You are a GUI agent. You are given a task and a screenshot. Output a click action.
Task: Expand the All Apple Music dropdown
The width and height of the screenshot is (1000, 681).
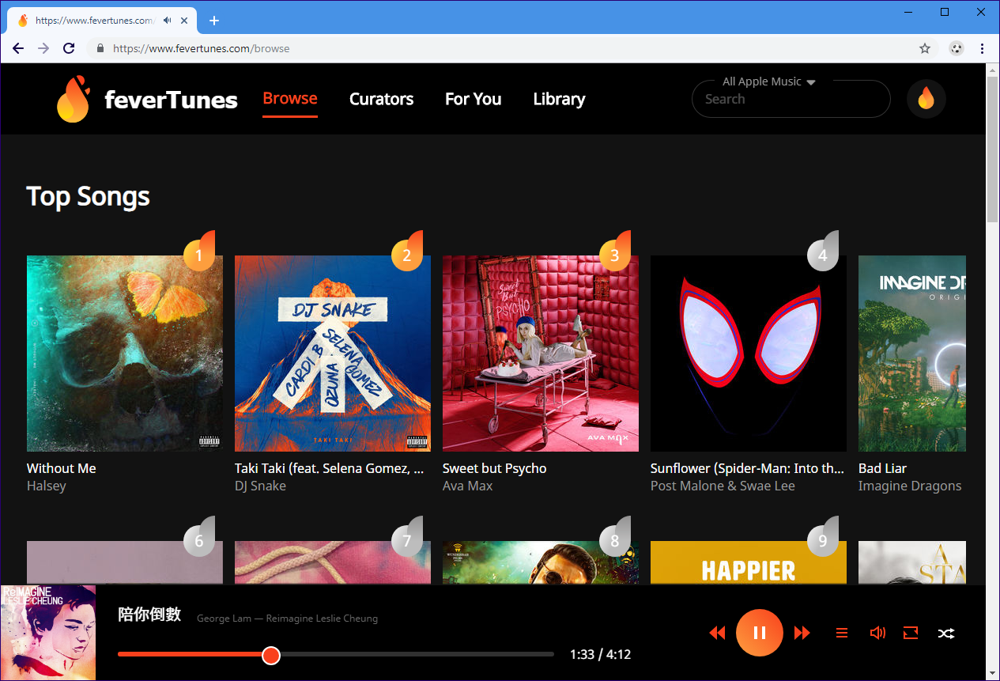tap(768, 81)
